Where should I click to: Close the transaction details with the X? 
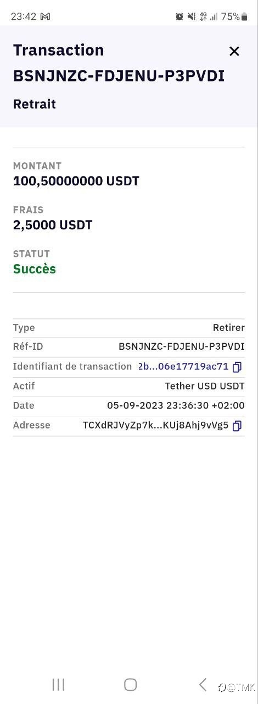click(234, 51)
